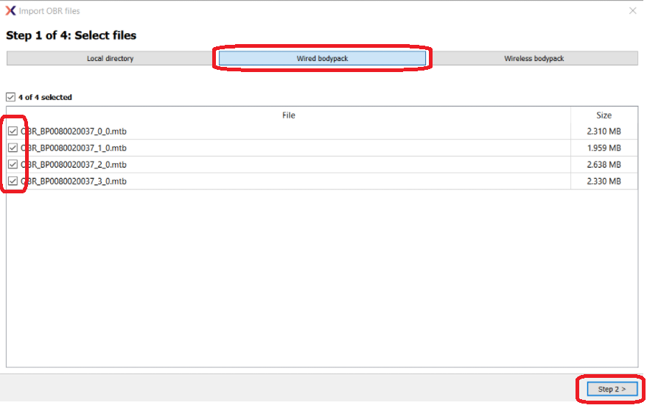Close the Import OBR files dialog
This screenshot has width=647, height=408.
click(x=632, y=11)
